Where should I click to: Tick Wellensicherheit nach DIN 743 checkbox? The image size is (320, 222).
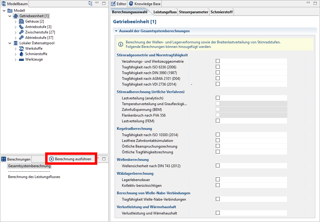coord(218,166)
